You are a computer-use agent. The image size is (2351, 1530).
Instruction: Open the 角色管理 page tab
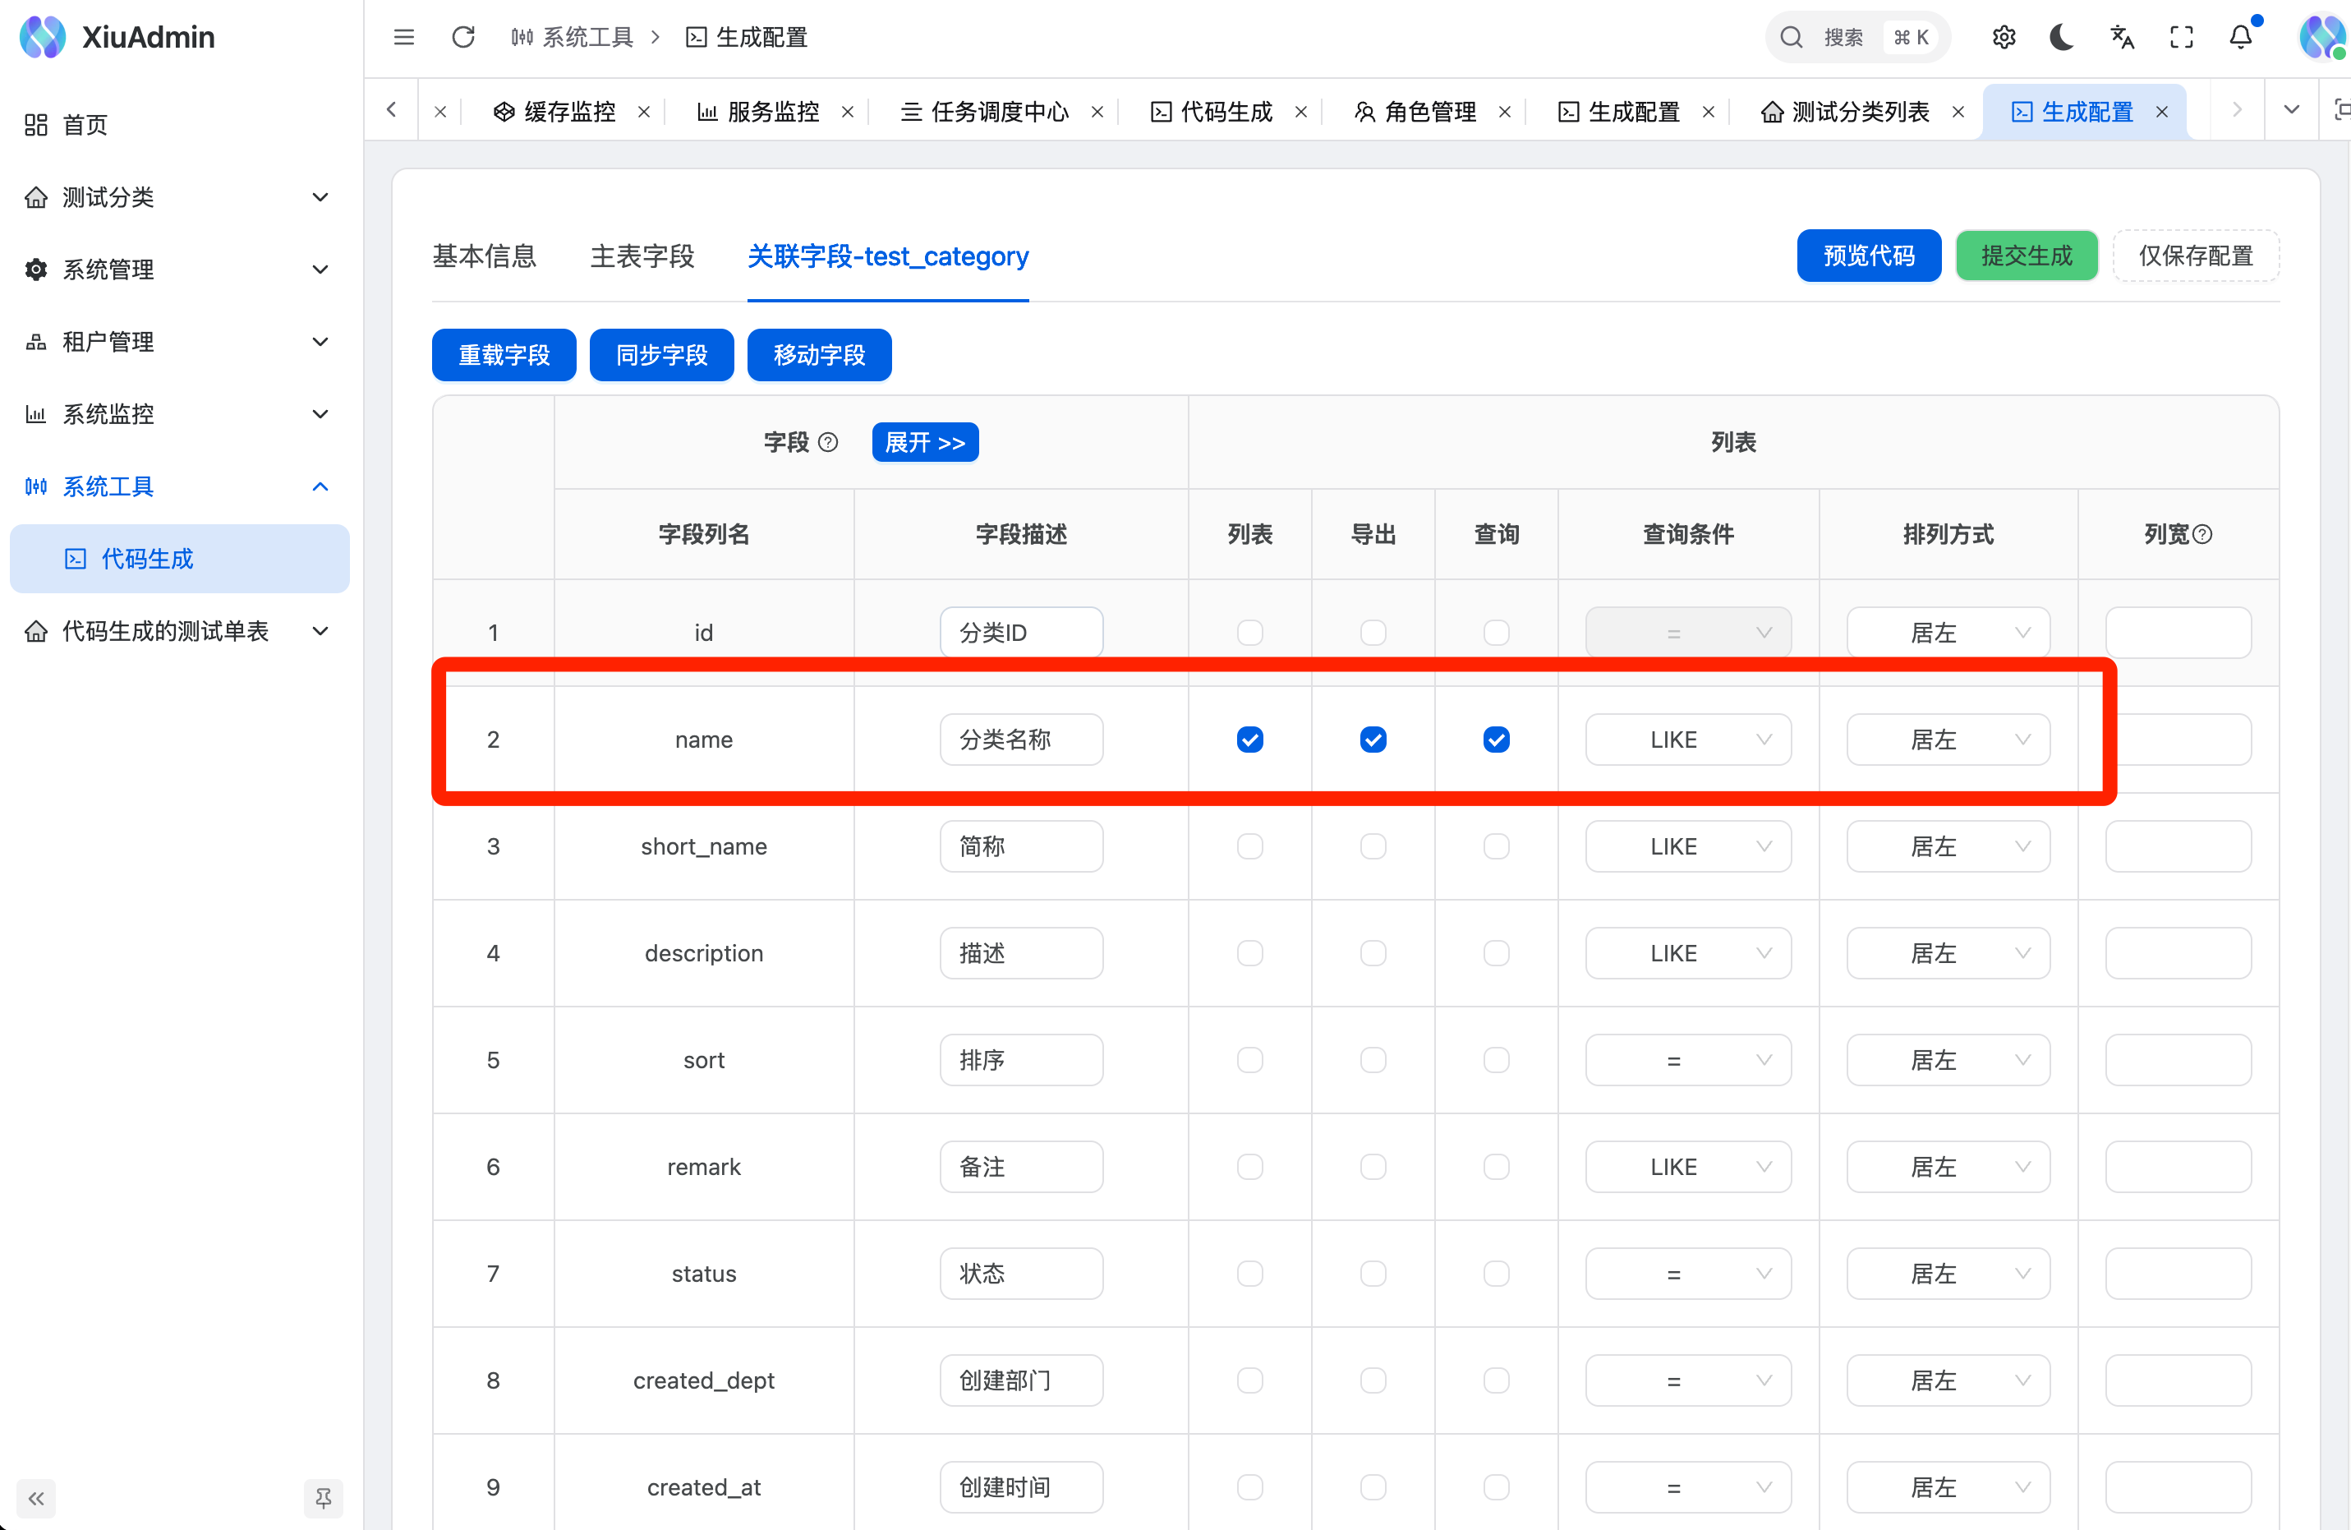point(1429,112)
